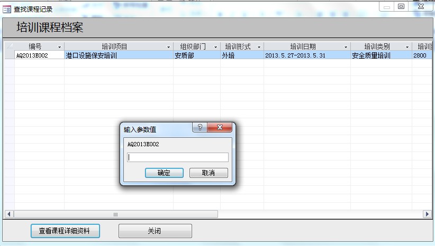Screen dimensions: 435x246
Task: Minimize the 查找课程记录 window
Action: pyautogui.click(x=387, y=6)
